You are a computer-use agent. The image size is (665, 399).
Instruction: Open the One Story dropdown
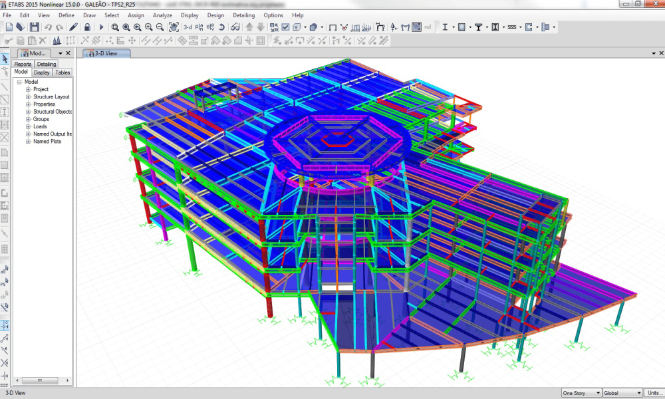click(581, 393)
